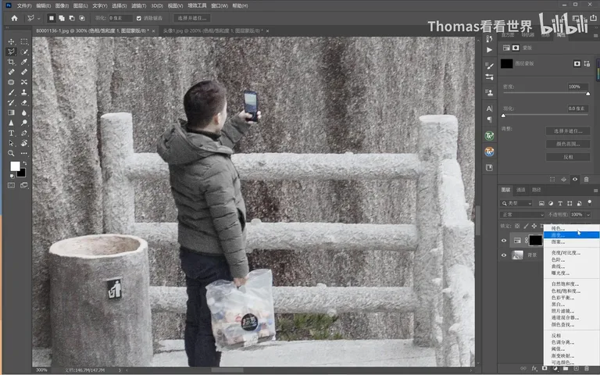The image size is (600, 375).
Task: Select the Eraser tool
Action: (x=24, y=102)
